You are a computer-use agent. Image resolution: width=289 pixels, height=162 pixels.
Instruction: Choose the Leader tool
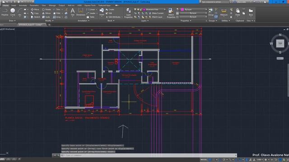91,13
